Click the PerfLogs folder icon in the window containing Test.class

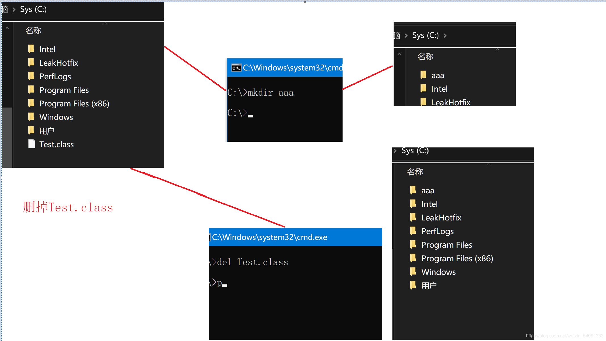pos(31,76)
